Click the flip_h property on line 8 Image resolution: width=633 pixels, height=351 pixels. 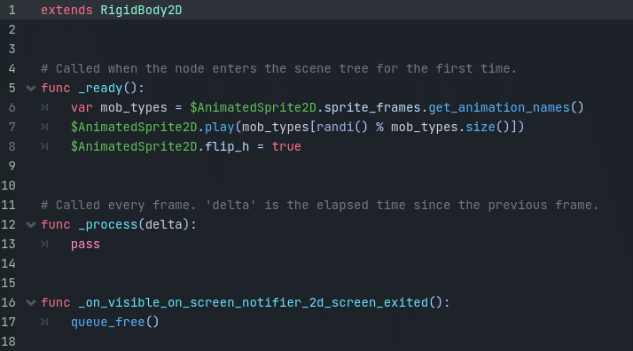(x=227, y=146)
